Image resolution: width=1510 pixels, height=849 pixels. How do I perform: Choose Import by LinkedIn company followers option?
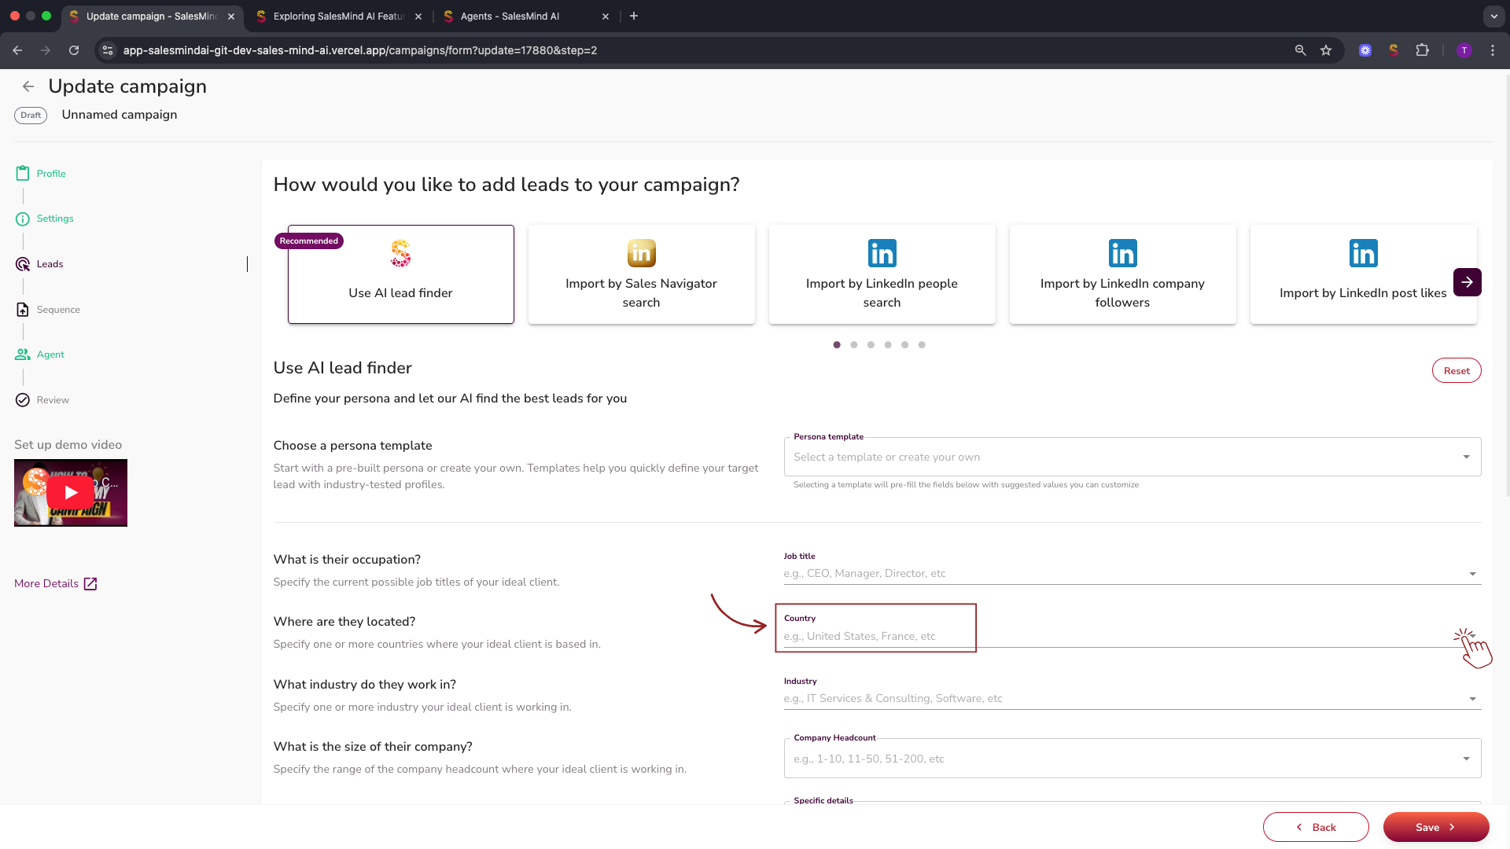click(1122, 274)
